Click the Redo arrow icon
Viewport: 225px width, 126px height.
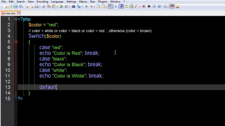[x=66, y=7]
